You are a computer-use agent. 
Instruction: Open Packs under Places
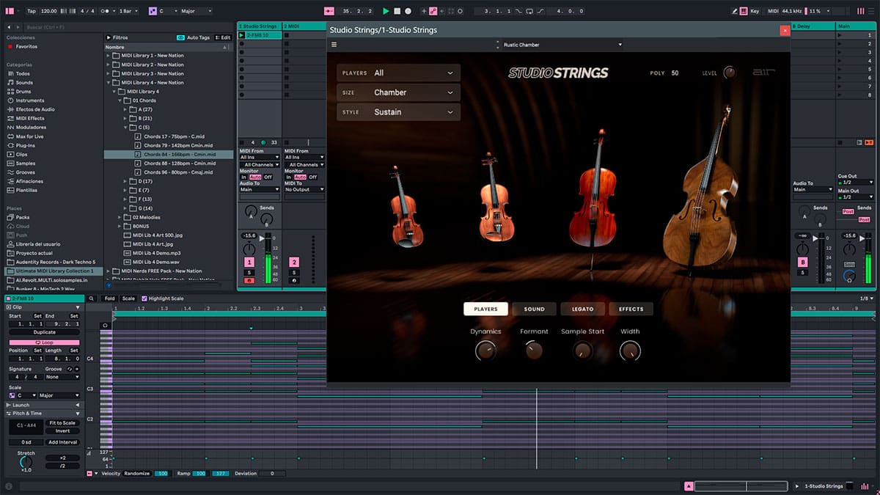(23, 217)
